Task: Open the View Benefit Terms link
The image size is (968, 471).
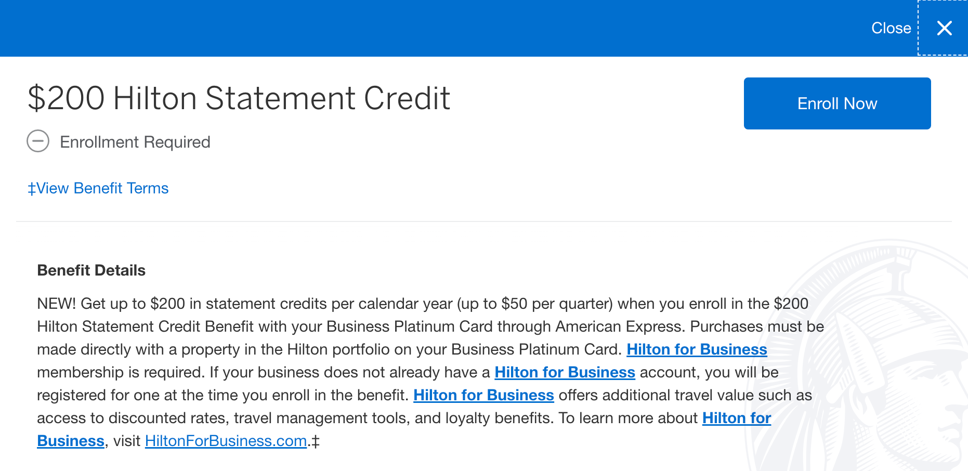Action: (x=98, y=188)
